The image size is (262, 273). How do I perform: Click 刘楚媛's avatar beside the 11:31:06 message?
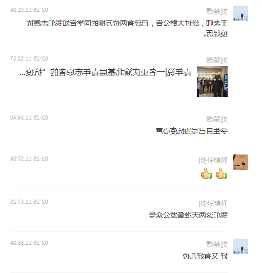point(240,13)
